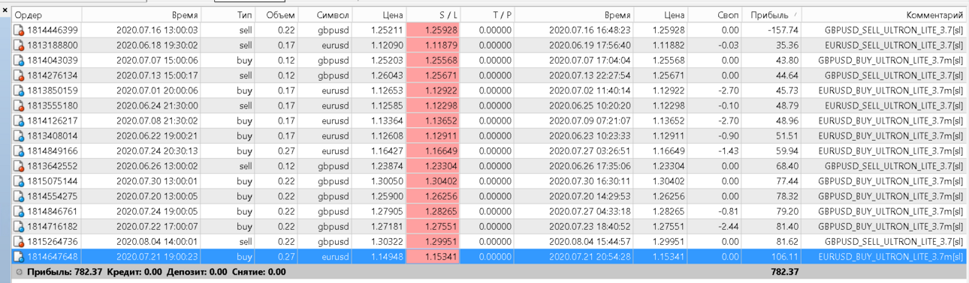This screenshot has width=969, height=283.
Task: Click the order icon for 1814846761
Action: point(20,211)
